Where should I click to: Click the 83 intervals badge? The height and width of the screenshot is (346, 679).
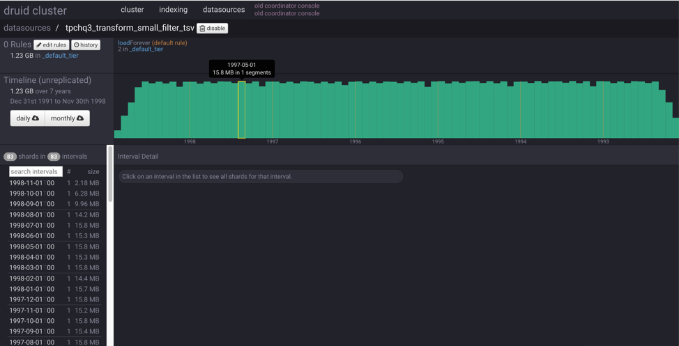[54, 157]
